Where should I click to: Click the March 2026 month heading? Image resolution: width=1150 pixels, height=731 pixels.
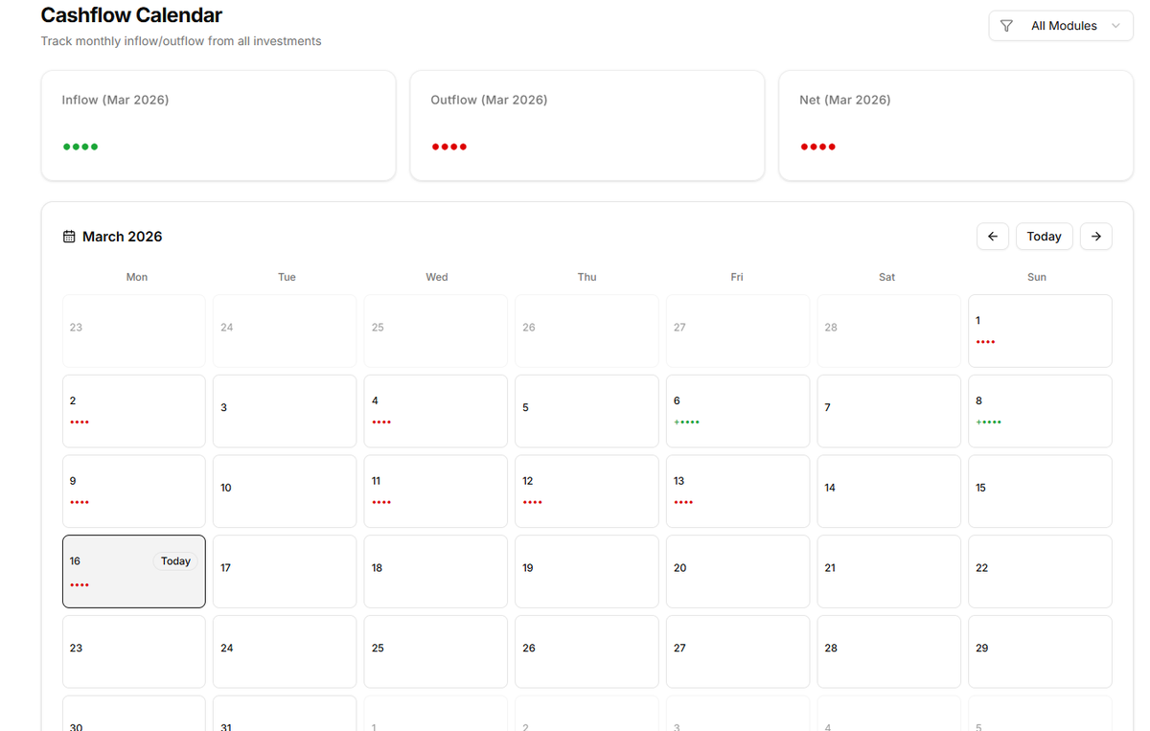point(123,237)
